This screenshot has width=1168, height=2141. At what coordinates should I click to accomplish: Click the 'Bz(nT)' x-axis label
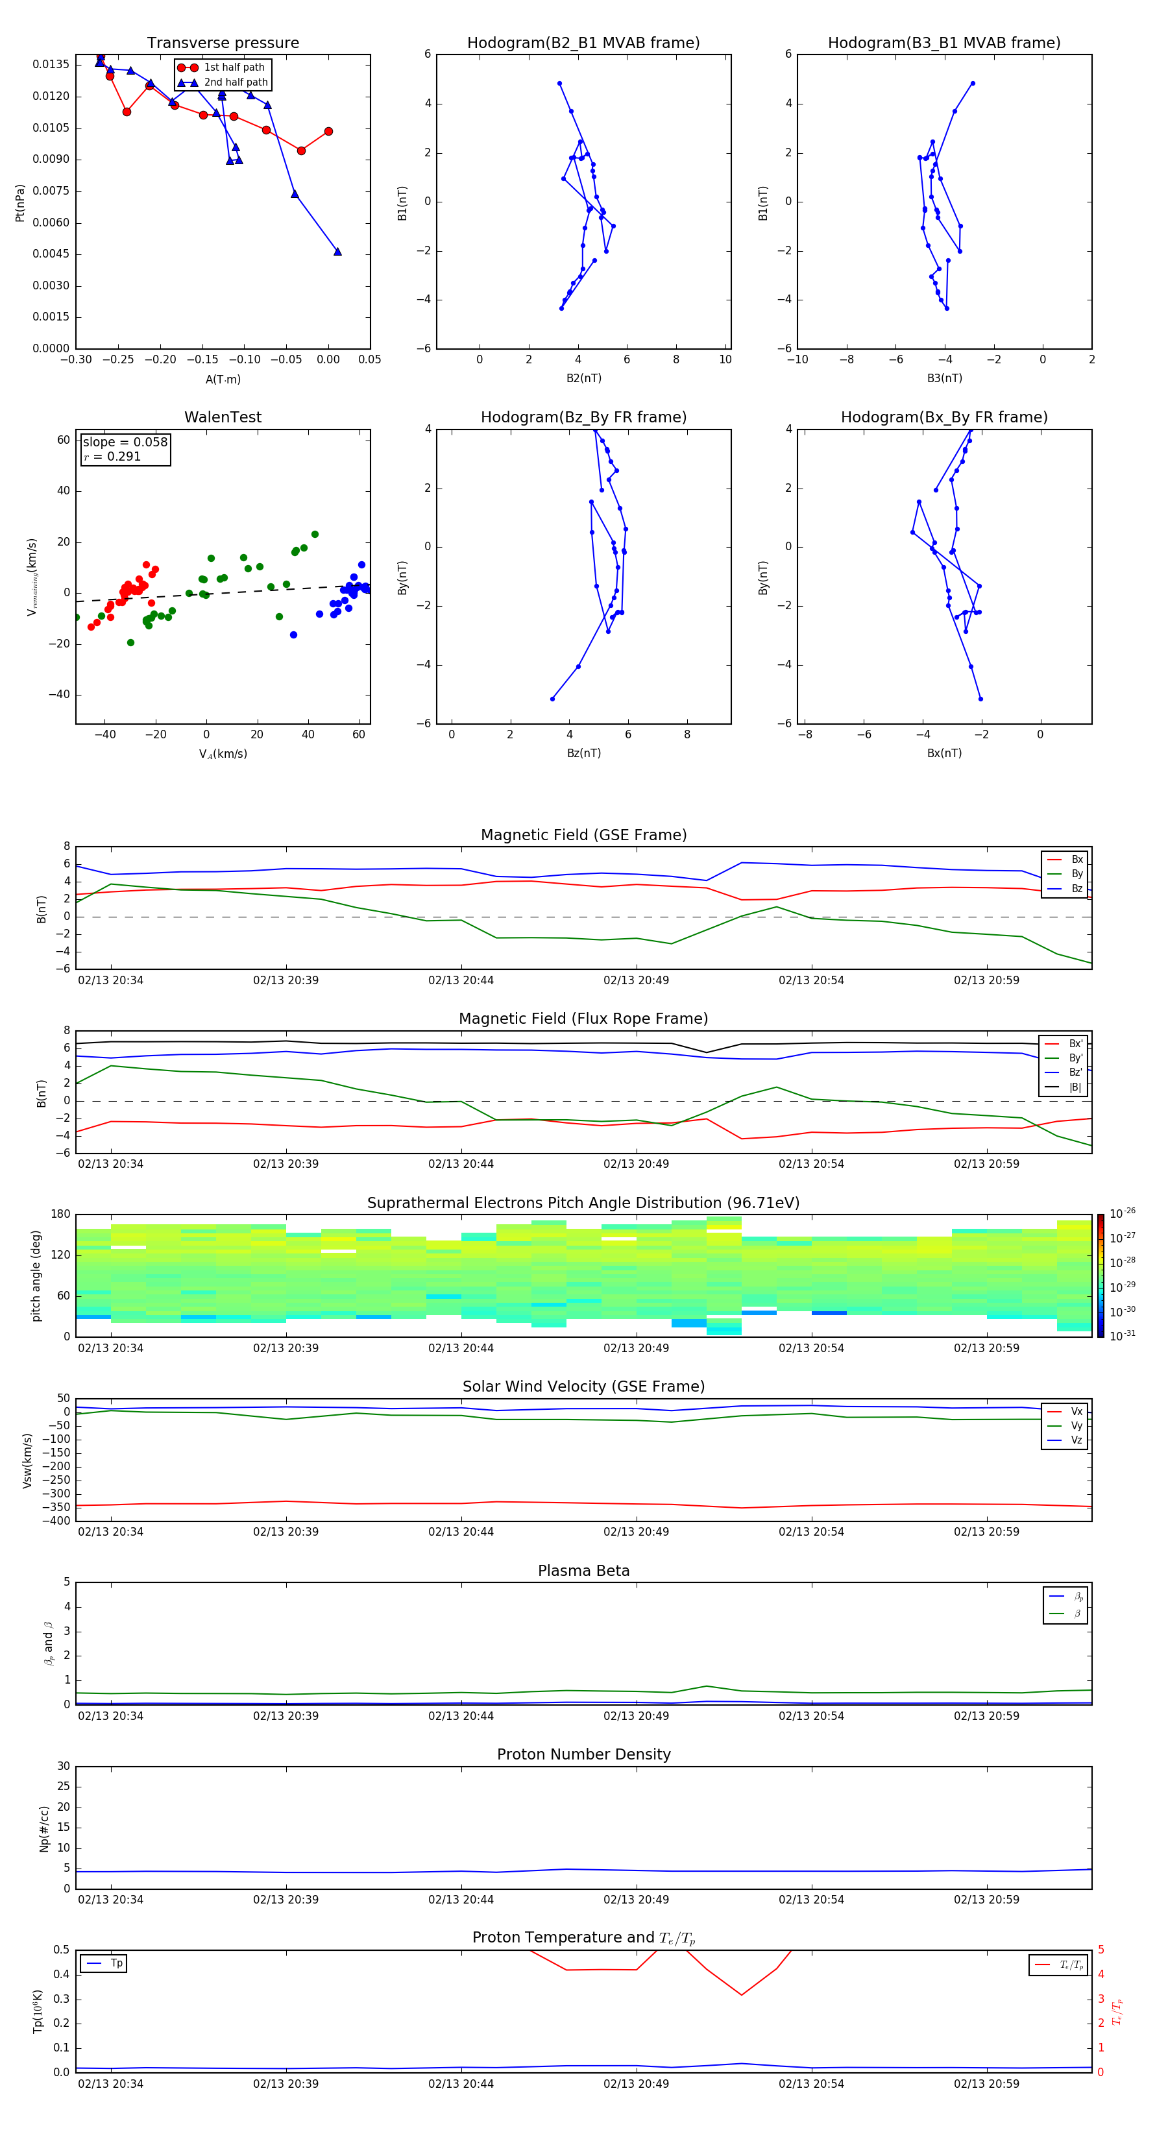pos(583,753)
